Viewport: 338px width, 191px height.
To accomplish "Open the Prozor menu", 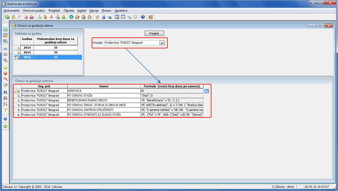I will (107, 11).
